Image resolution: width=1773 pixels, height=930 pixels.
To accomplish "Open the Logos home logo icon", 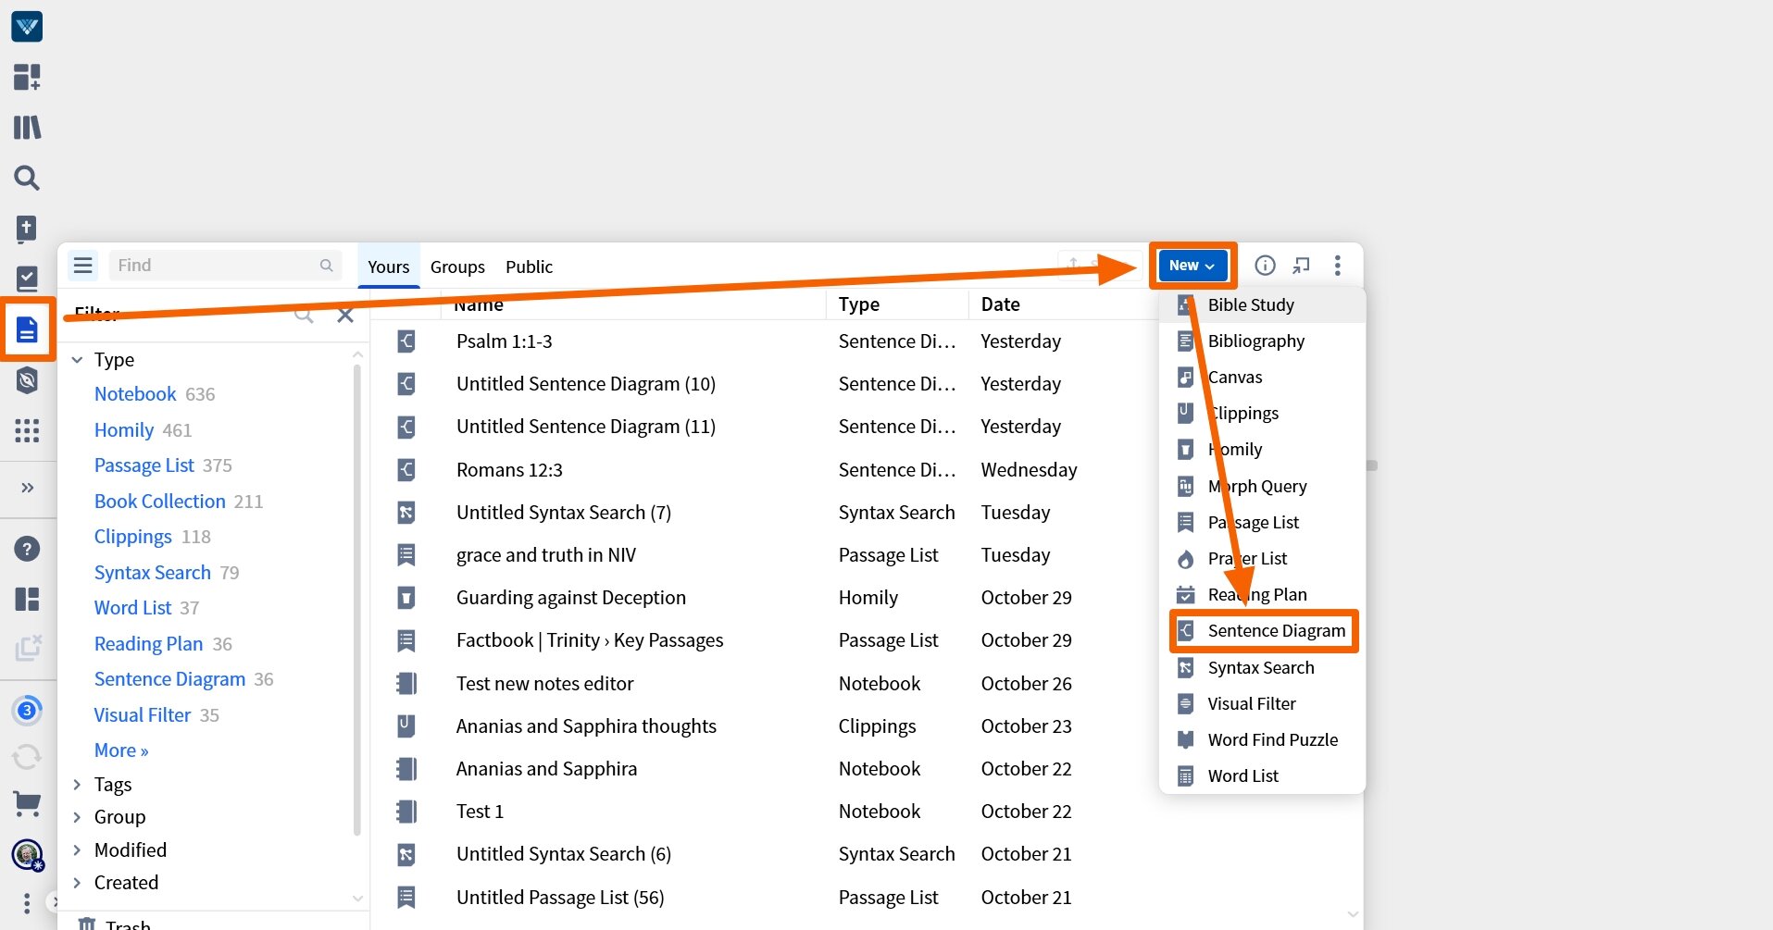I will [x=27, y=26].
